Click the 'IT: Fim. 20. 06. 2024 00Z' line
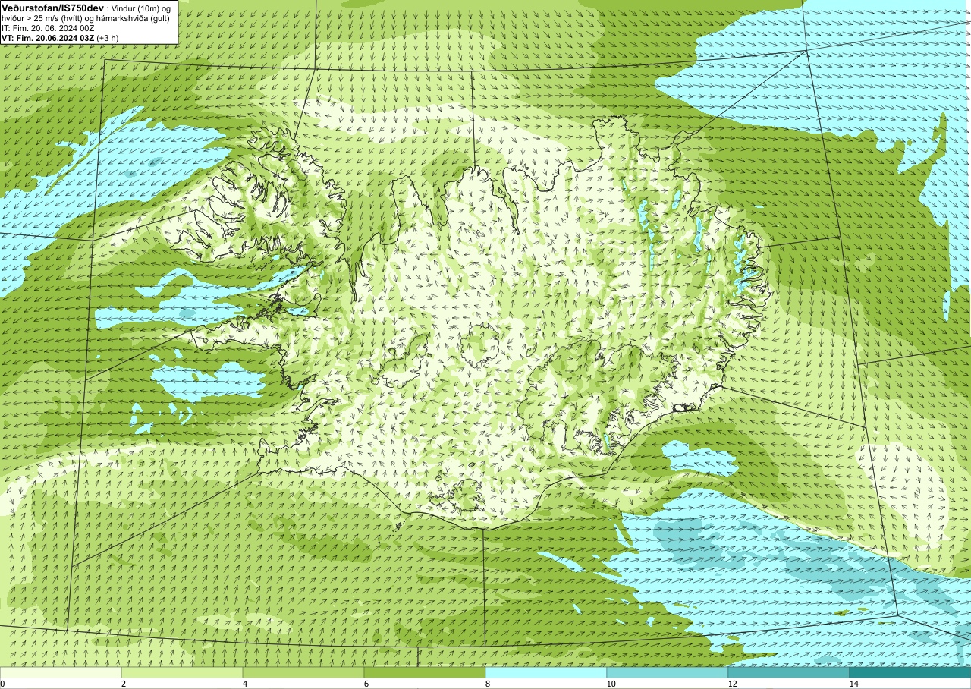The image size is (971, 689). click(48, 28)
